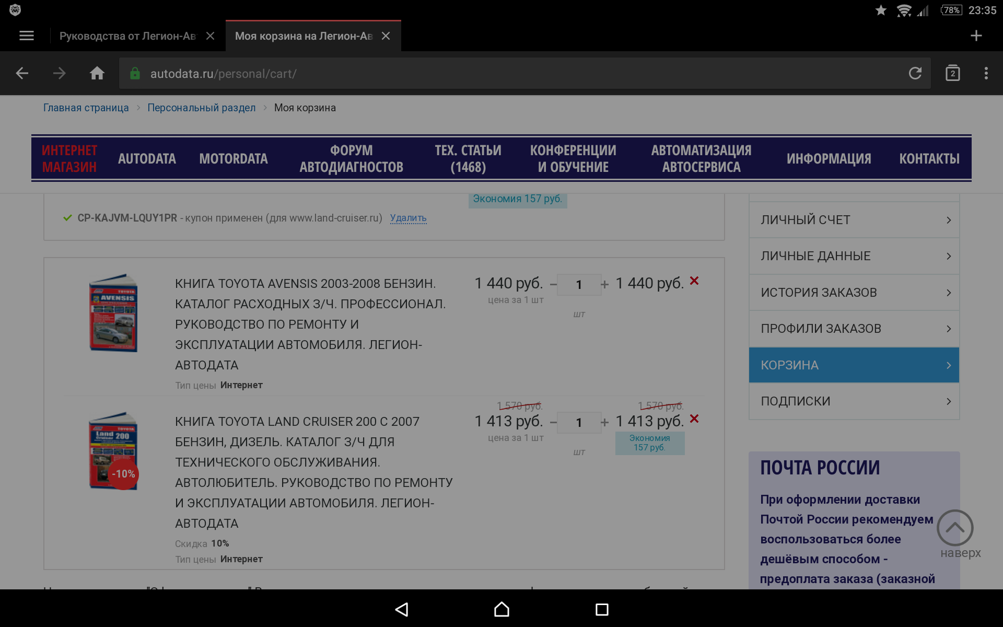The image size is (1003, 627).
Task: Open 'Тех. статьи (1468)' nav item
Action: coord(468,158)
